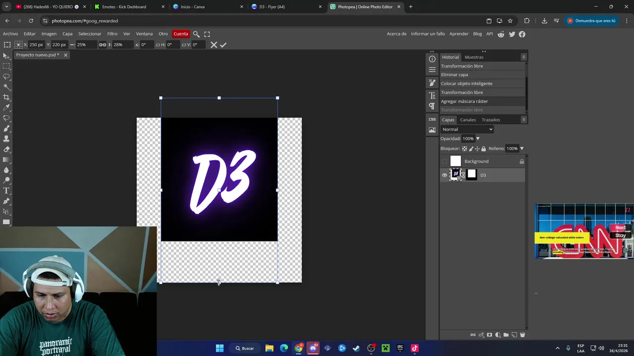Screen dimensions: 634x356
Task: Close the Proyecto nuevo.psd tab
Action: click(65, 55)
